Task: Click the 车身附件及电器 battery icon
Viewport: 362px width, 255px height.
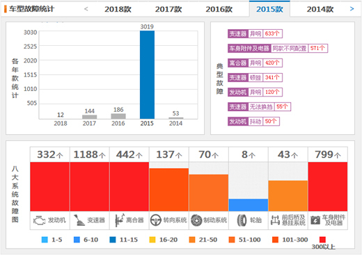Action: pyautogui.click(x=315, y=220)
